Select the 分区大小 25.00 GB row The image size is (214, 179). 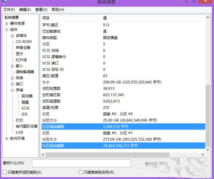click(x=123, y=120)
